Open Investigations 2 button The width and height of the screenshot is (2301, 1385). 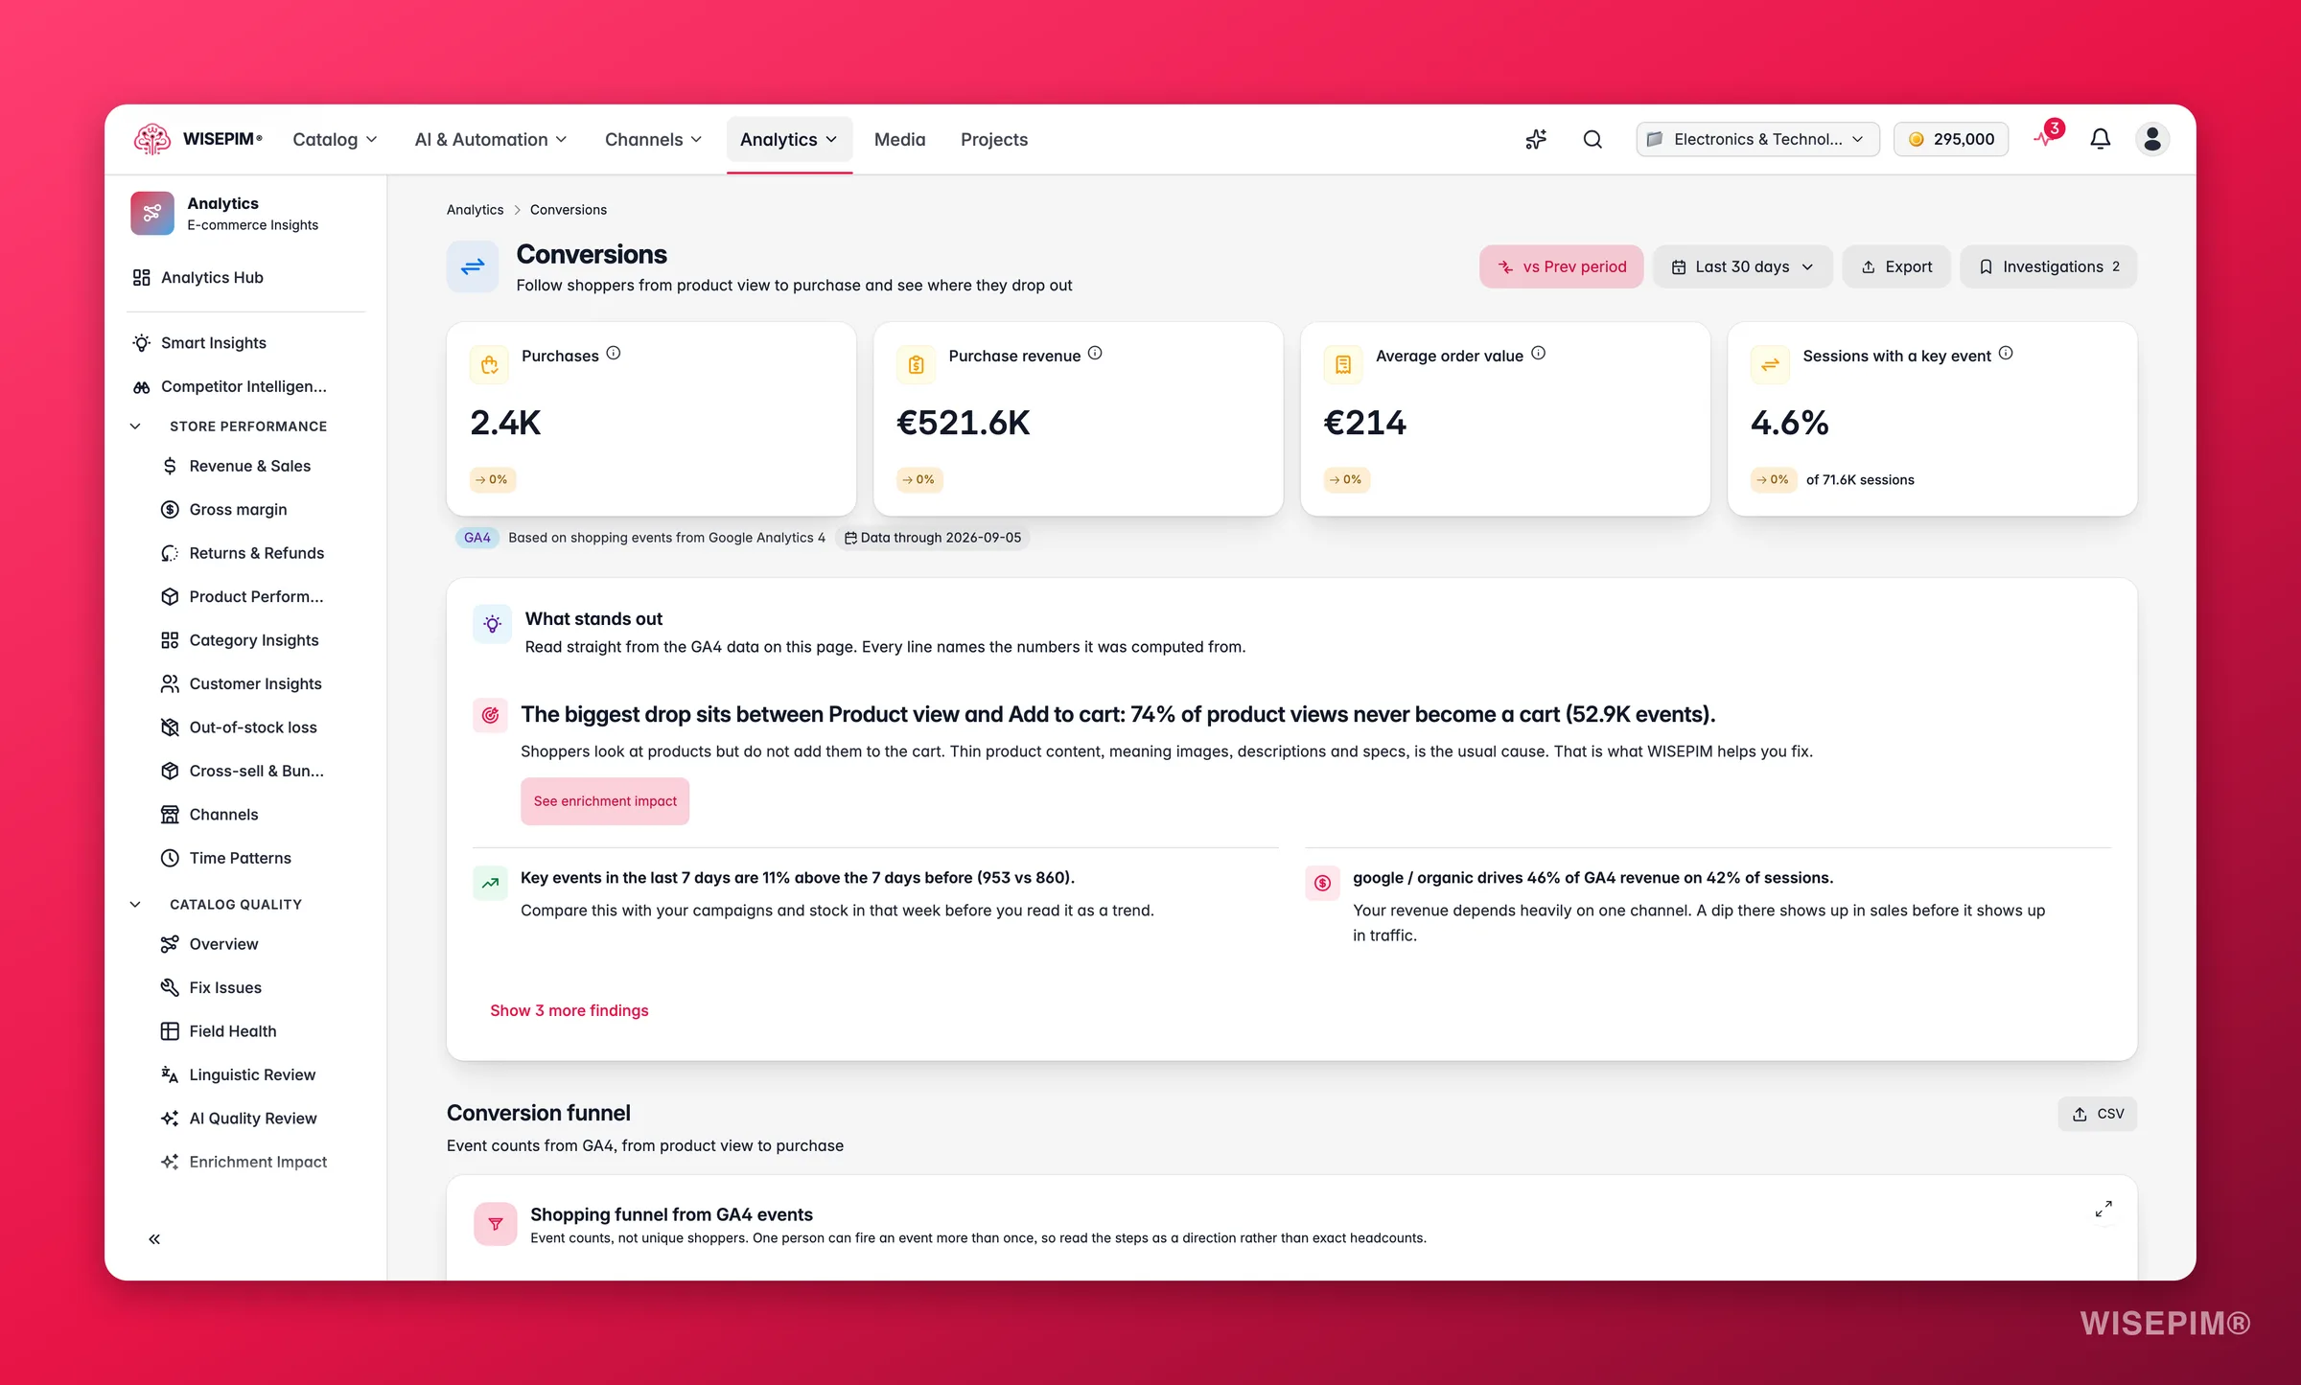click(x=2048, y=266)
